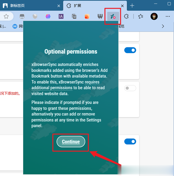Screen dimensions: 174x176
Task: Click the blue bookmark favicon in bookmarks bar
Action: coord(15,26)
